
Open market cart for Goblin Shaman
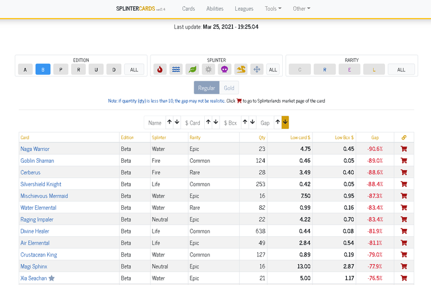[x=404, y=160]
